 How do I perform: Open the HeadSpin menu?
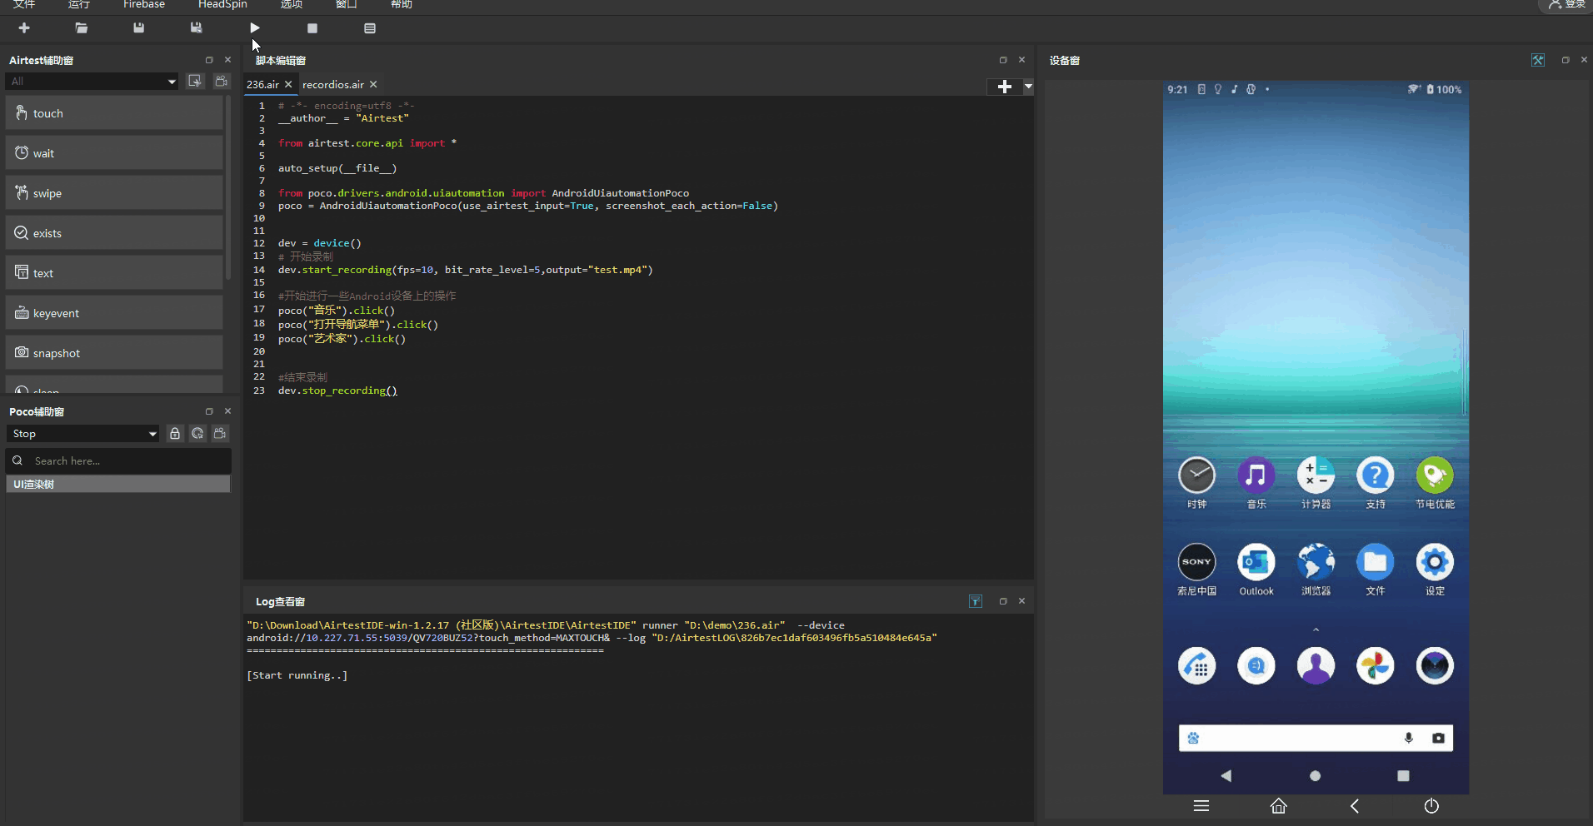coord(222,4)
